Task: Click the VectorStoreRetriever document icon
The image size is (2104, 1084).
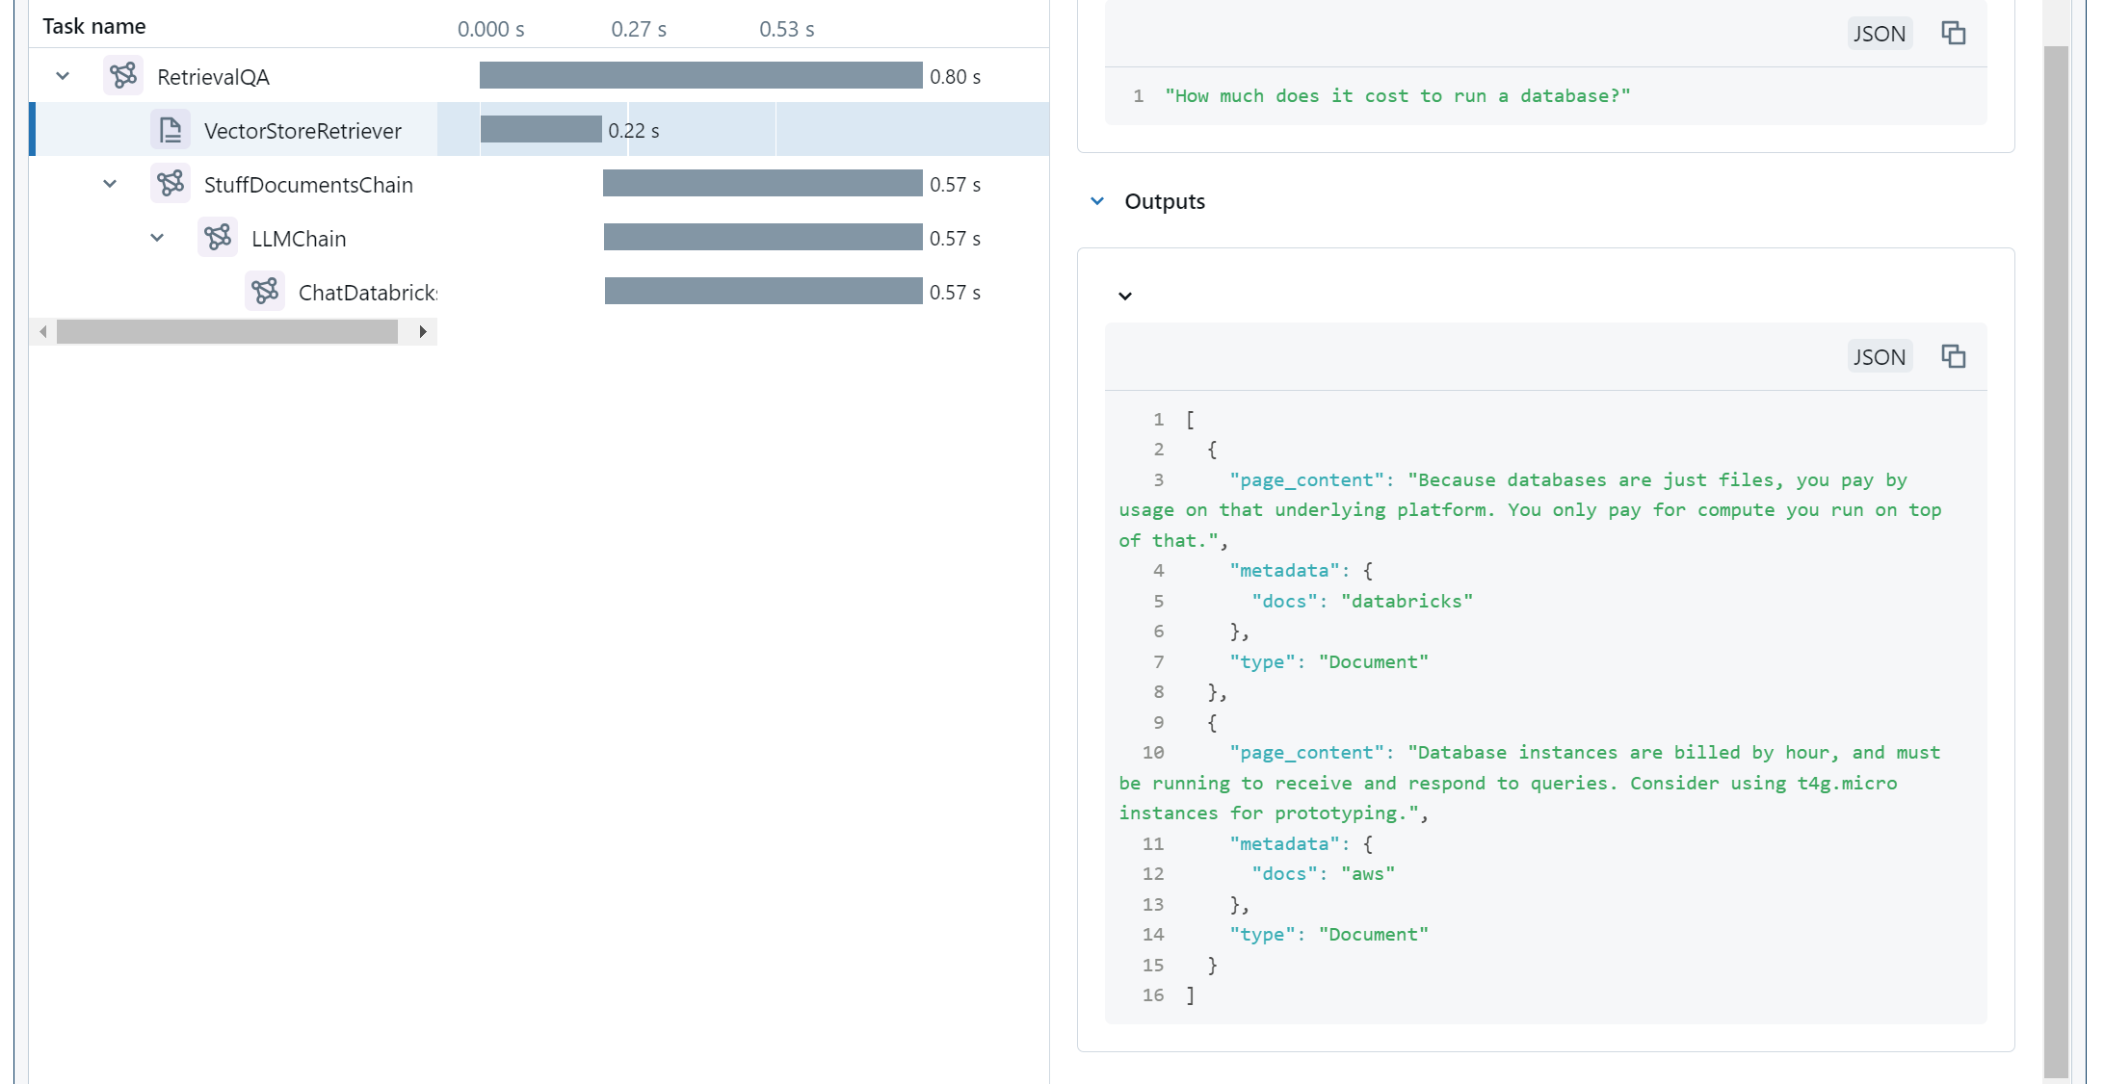Action: click(x=171, y=130)
